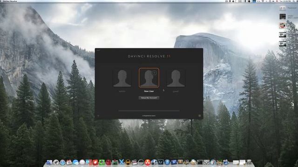The image size is (298, 167).
Task: Open the Trash in the dock
Action: click(249, 162)
